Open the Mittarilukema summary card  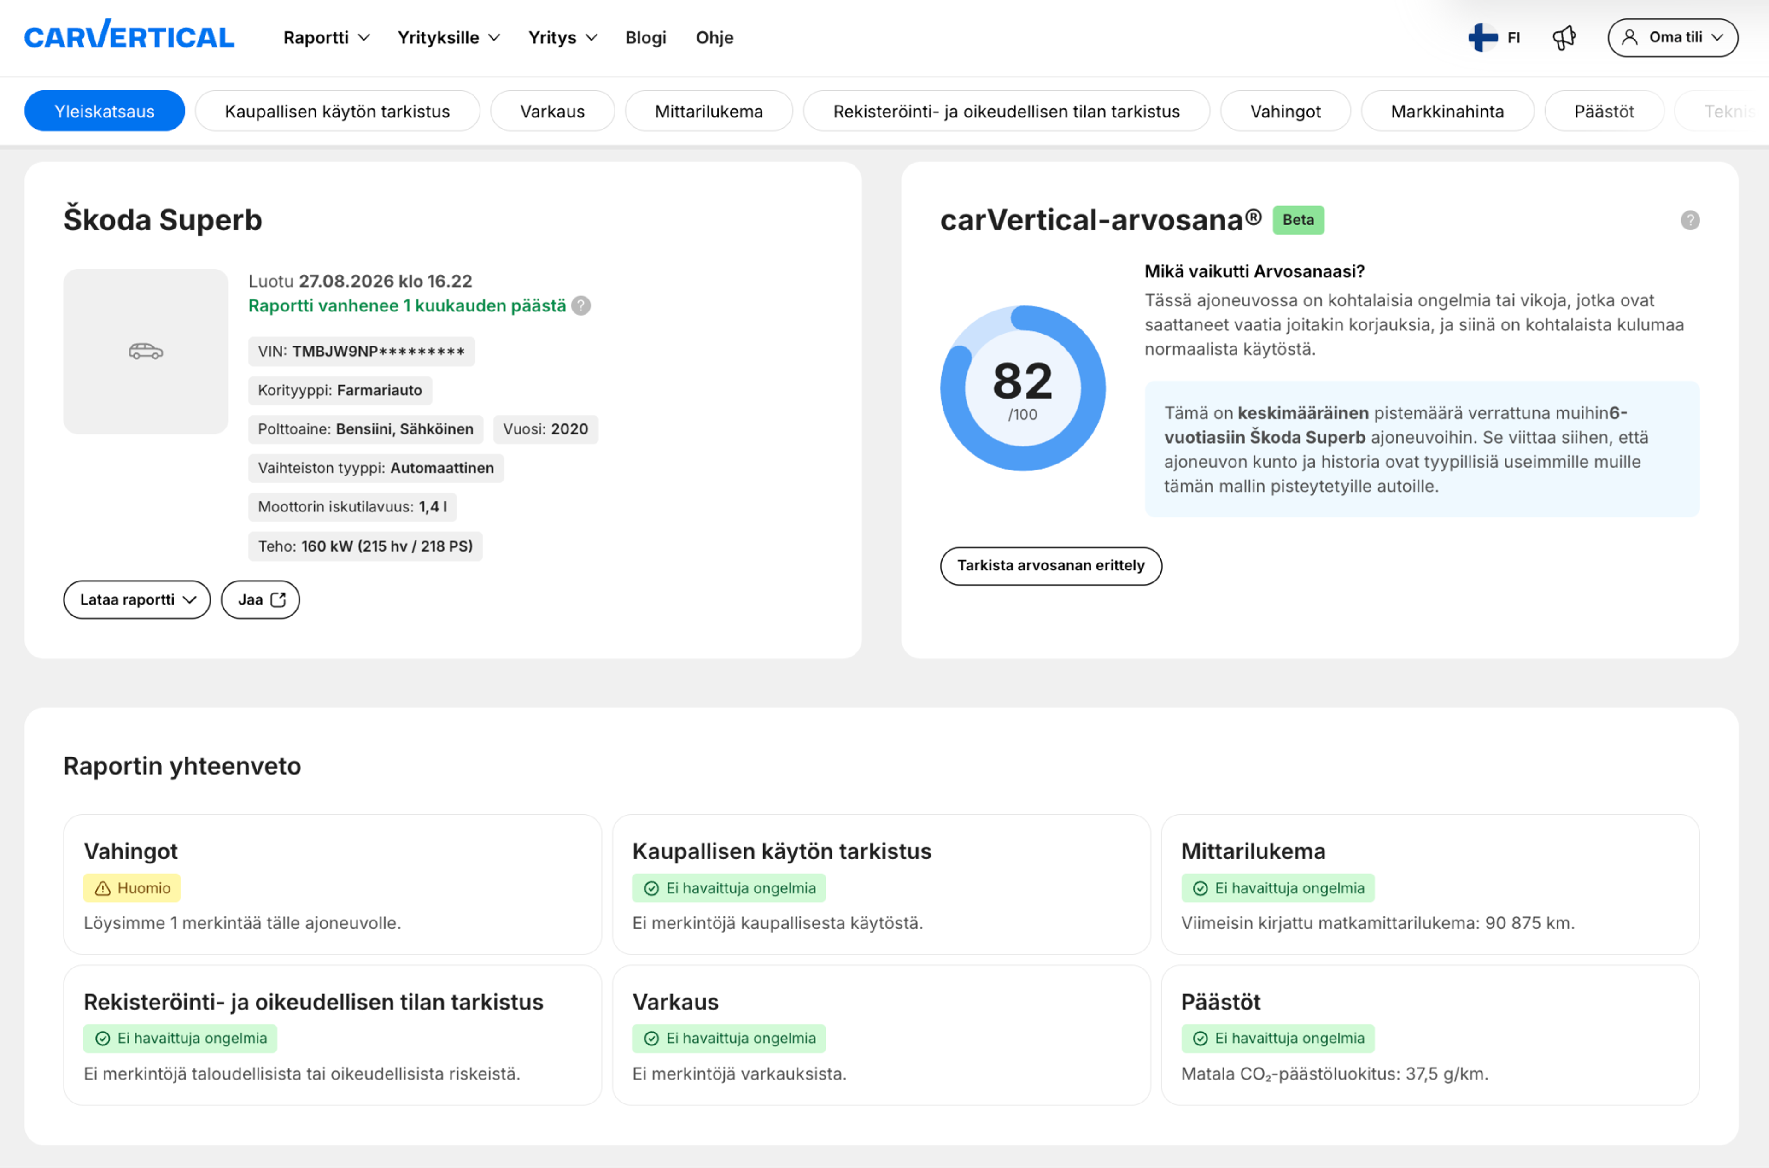1430,884
